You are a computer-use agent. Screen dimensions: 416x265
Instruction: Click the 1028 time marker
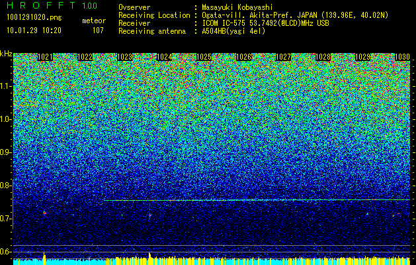(323, 57)
